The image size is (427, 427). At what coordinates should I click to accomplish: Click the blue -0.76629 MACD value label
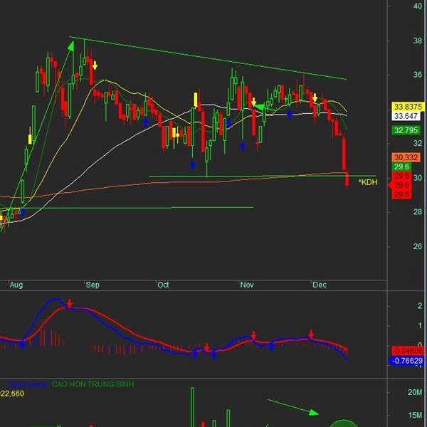click(x=407, y=361)
